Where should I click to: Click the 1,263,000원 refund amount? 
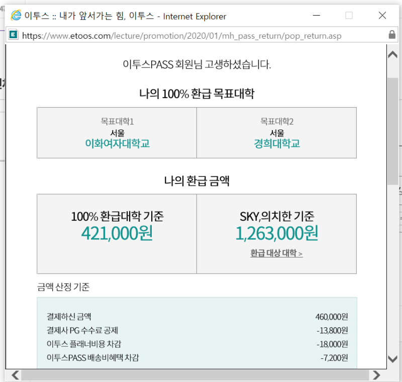pos(277,233)
